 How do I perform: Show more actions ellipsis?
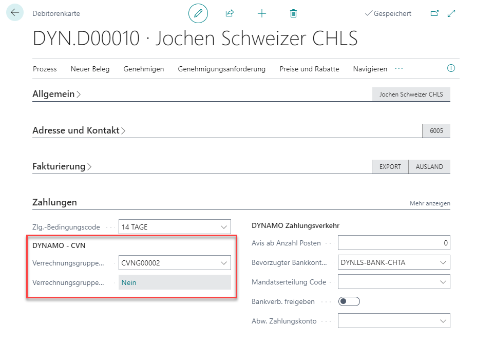click(399, 68)
